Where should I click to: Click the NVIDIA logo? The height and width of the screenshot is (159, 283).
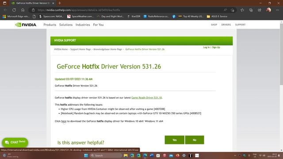click(26, 25)
